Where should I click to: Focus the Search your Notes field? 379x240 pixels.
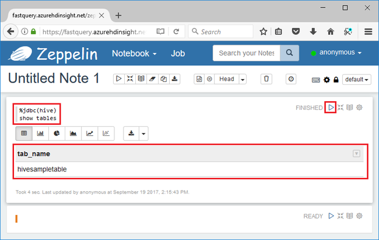(x=246, y=53)
